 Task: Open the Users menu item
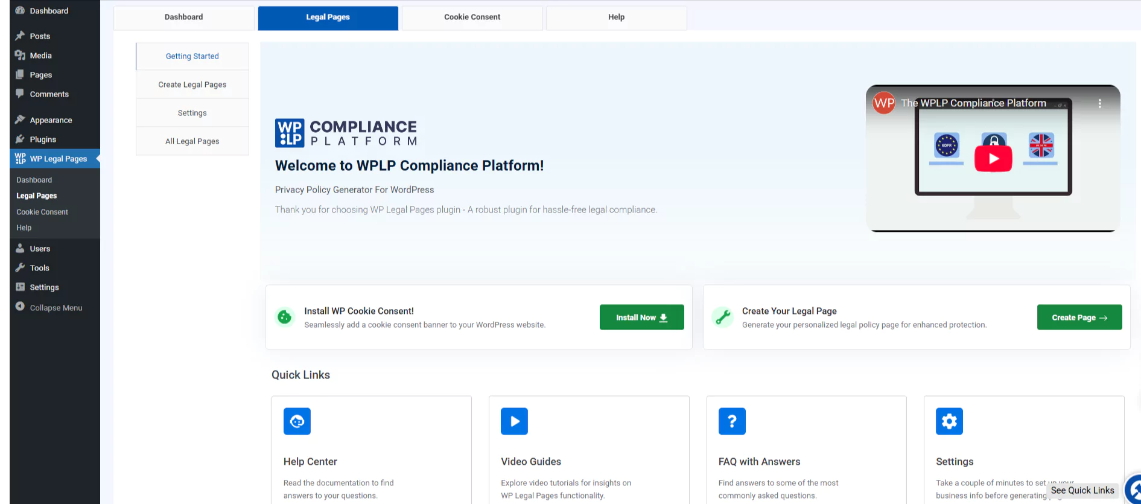(x=55, y=249)
